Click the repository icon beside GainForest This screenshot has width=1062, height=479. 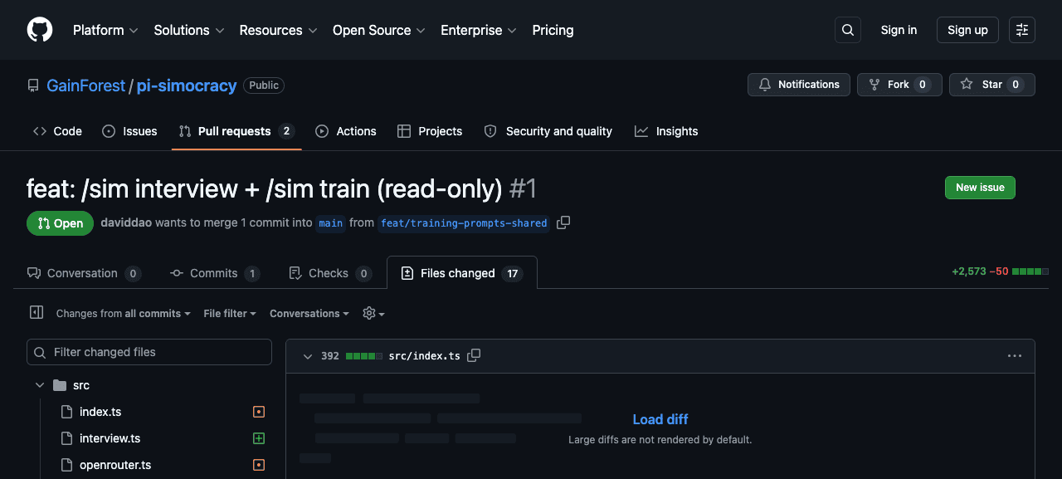click(33, 86)
